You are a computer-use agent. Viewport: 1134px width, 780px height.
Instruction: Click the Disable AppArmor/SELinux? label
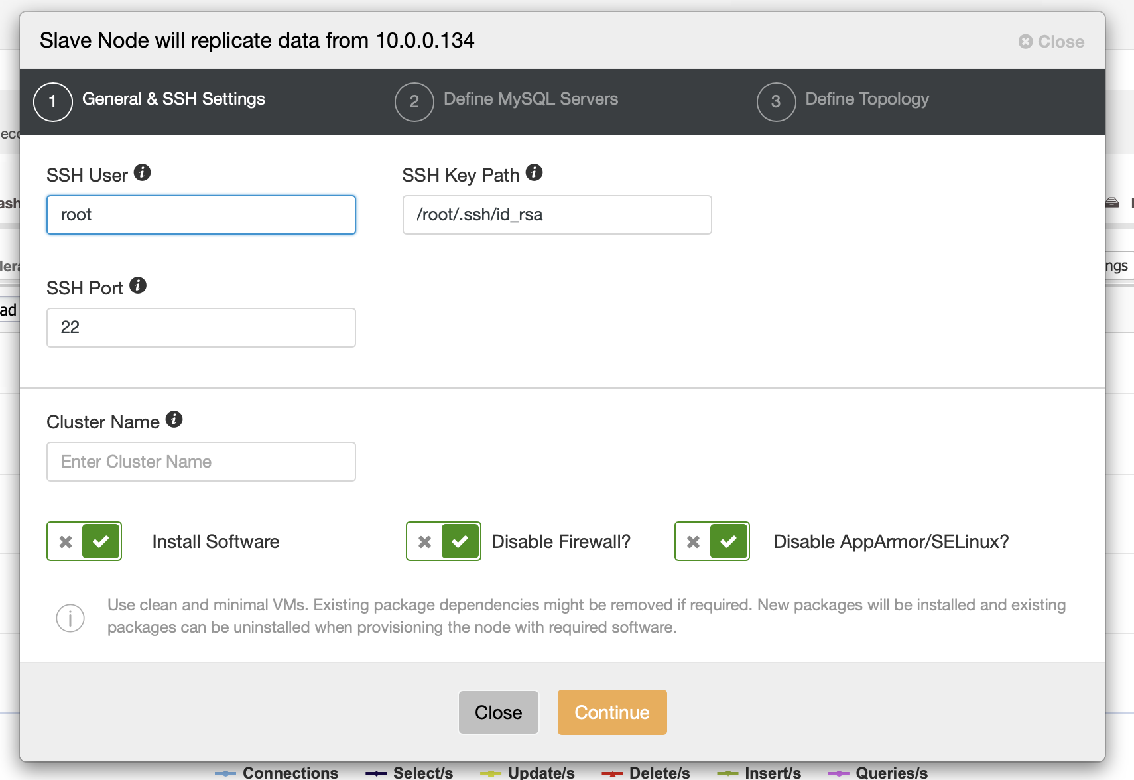click(891, 541)
